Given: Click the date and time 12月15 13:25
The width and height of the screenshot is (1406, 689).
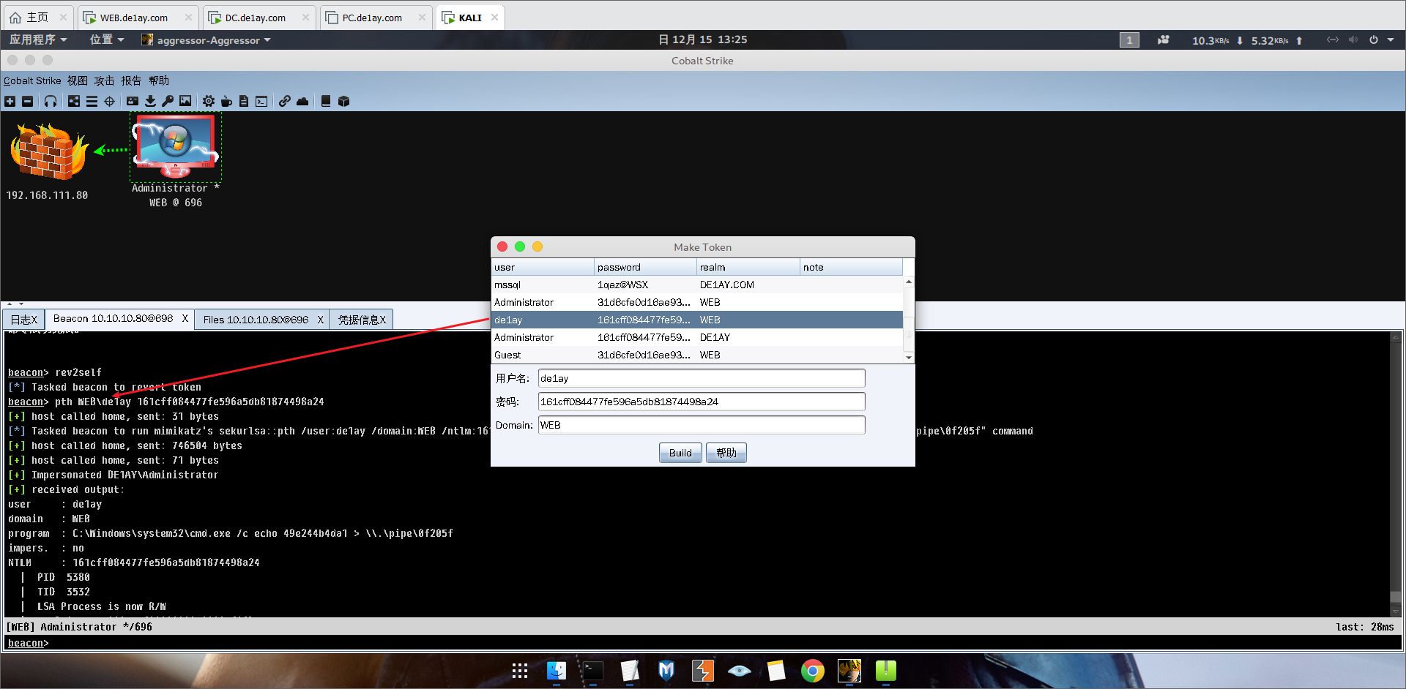Looking at the screenshot, I should [703, 39].
